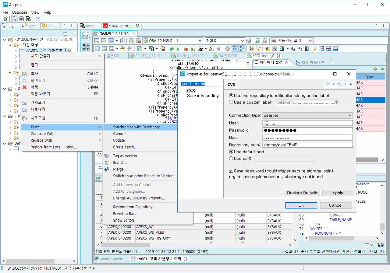Select the 'Use port' radio button

pos(231,158)
